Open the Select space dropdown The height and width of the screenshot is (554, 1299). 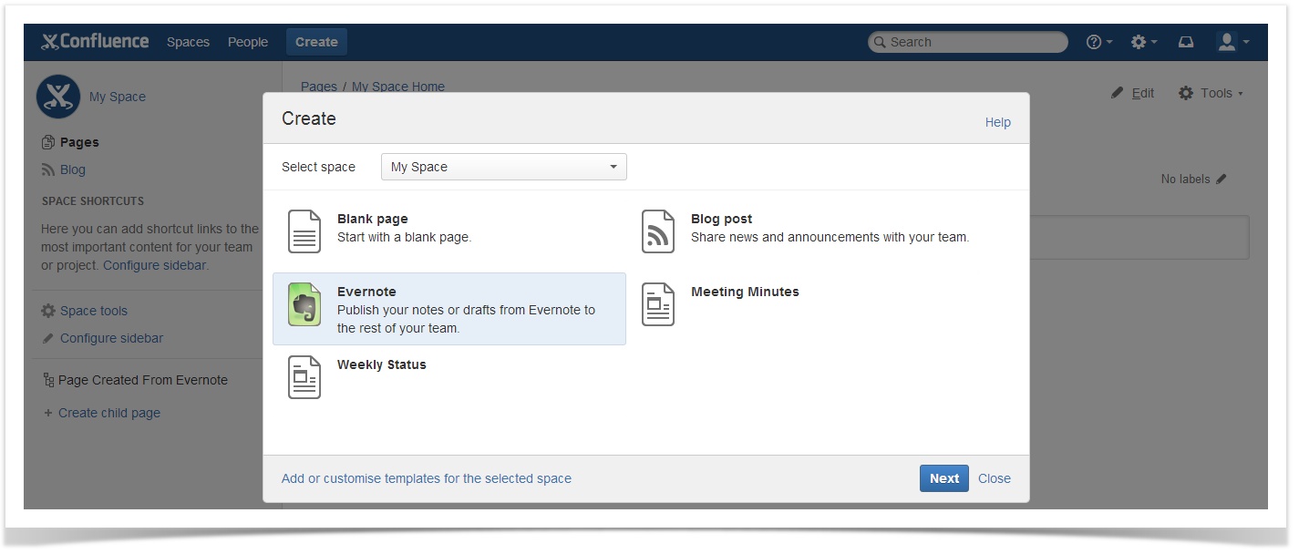point(503,167)
